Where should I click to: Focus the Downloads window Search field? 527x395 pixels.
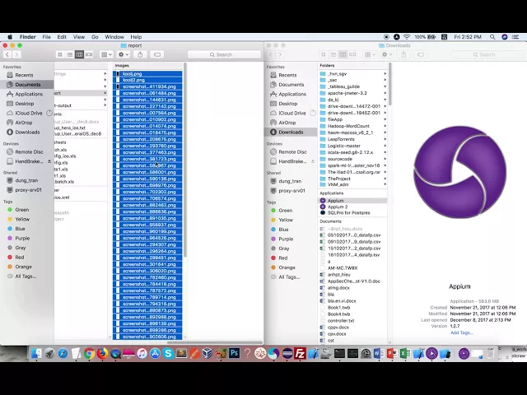487,54
